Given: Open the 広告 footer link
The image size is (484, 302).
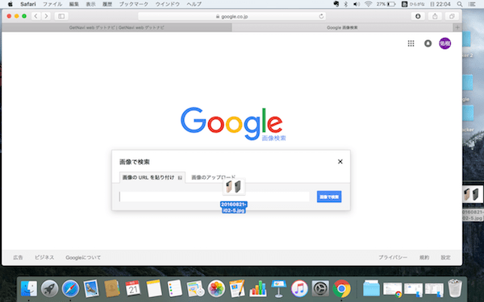Looking at the screenshot, I should 18,258.
